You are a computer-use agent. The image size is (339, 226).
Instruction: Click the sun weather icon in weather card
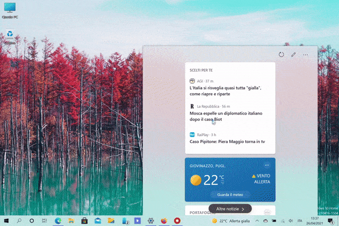[195, 180]
